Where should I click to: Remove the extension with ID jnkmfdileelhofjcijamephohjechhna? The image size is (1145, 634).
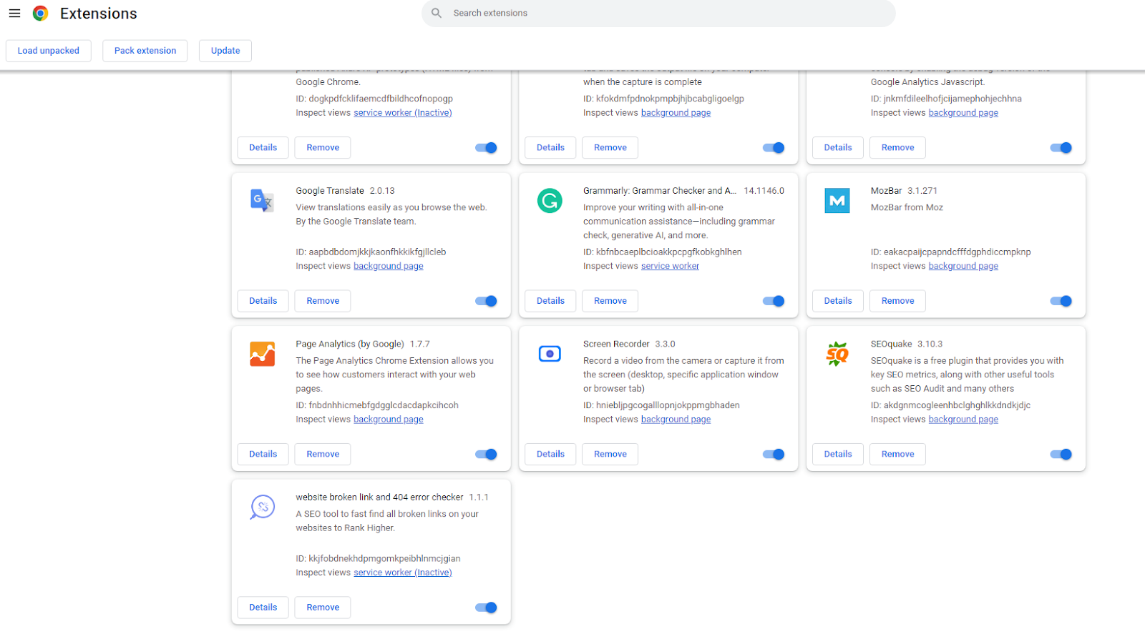click(897, 148)
